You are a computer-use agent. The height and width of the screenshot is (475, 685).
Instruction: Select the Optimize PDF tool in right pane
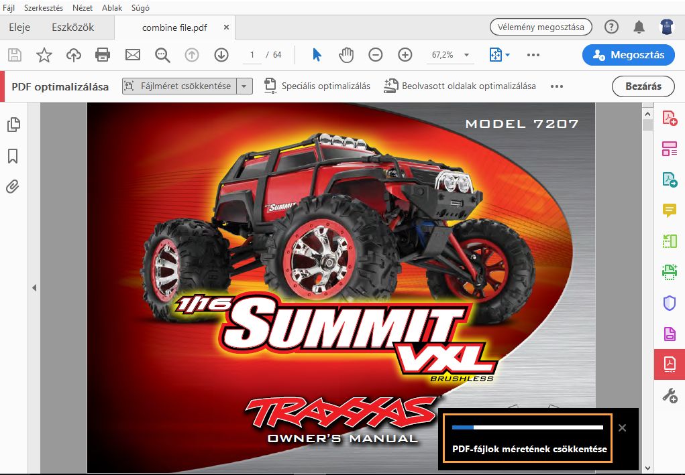[x=670, y=364]
